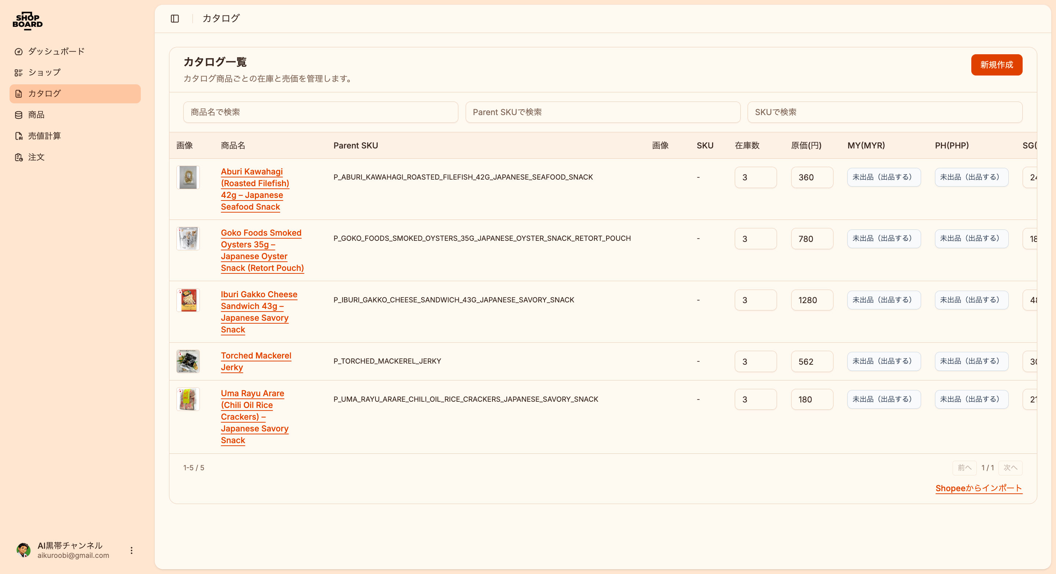This screenshot has height=574, width=1056.
Task: Click the ショップ list icon
Action: 18,73
